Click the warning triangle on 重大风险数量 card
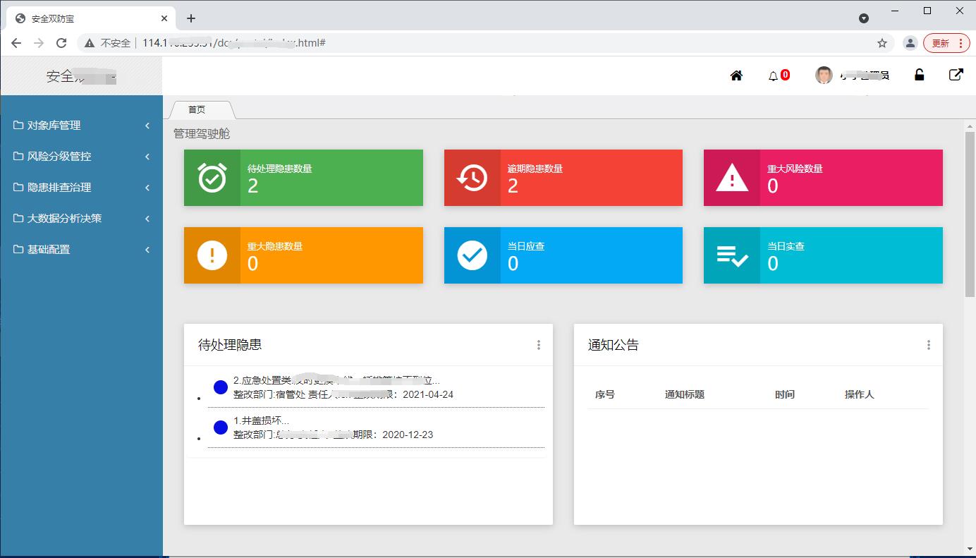 731,178
